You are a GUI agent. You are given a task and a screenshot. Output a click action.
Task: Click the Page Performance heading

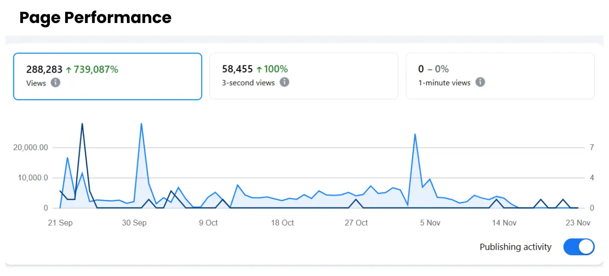[x=96, y=18]
